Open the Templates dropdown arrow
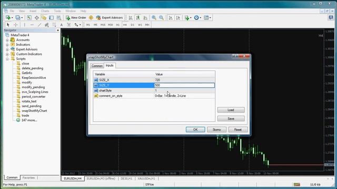 point(210,18)
